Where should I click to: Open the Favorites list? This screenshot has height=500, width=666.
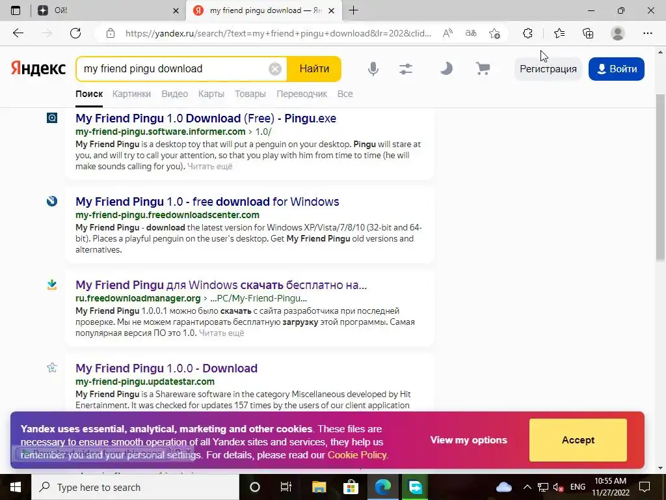[x=559, y=33]
